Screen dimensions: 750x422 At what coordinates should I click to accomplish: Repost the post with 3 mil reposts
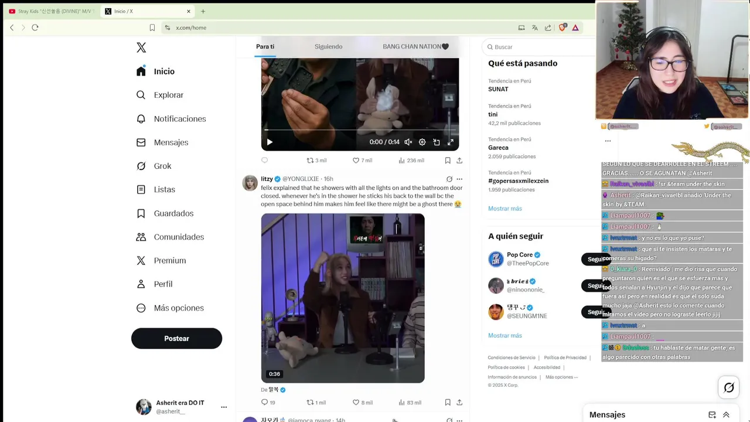coord(316,160)
